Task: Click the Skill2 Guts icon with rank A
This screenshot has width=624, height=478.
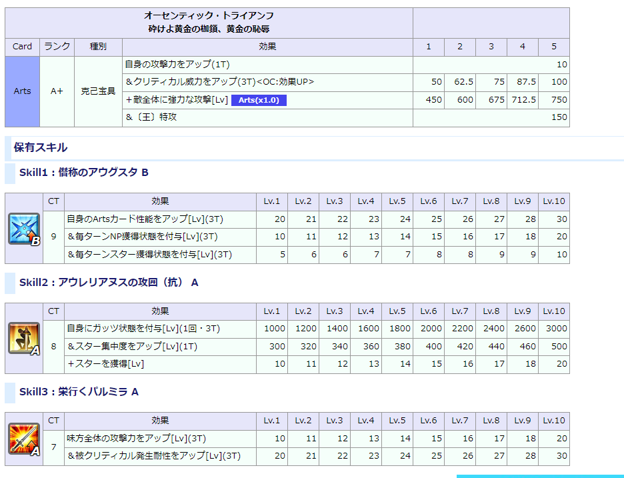Action: 24,338
